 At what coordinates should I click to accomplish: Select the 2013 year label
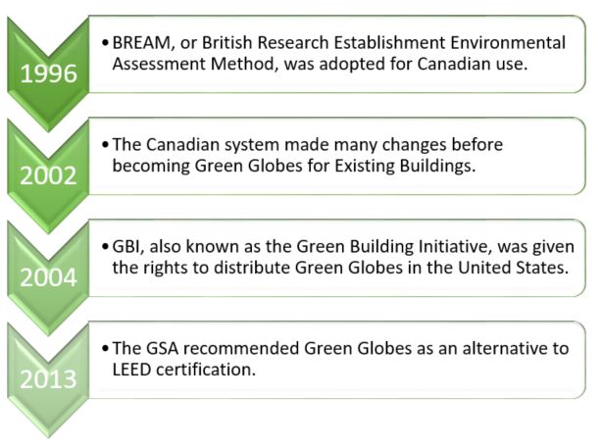(x=48, y=379)
